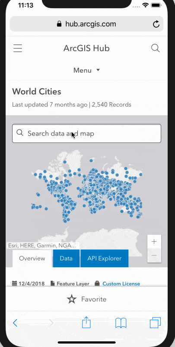This screenshot has width=175, height=347.
Task: Tap the magnifier search icon beside ArcGIS Hub
Action: coord(156,48)
